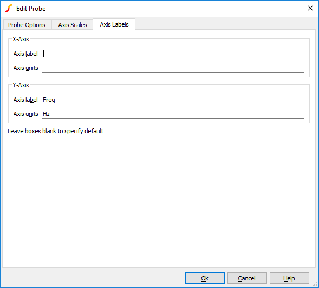Focus the X-Axis label input field
Image resolution: width=319 pixels, height=288 pixels.
coord(173,53)
